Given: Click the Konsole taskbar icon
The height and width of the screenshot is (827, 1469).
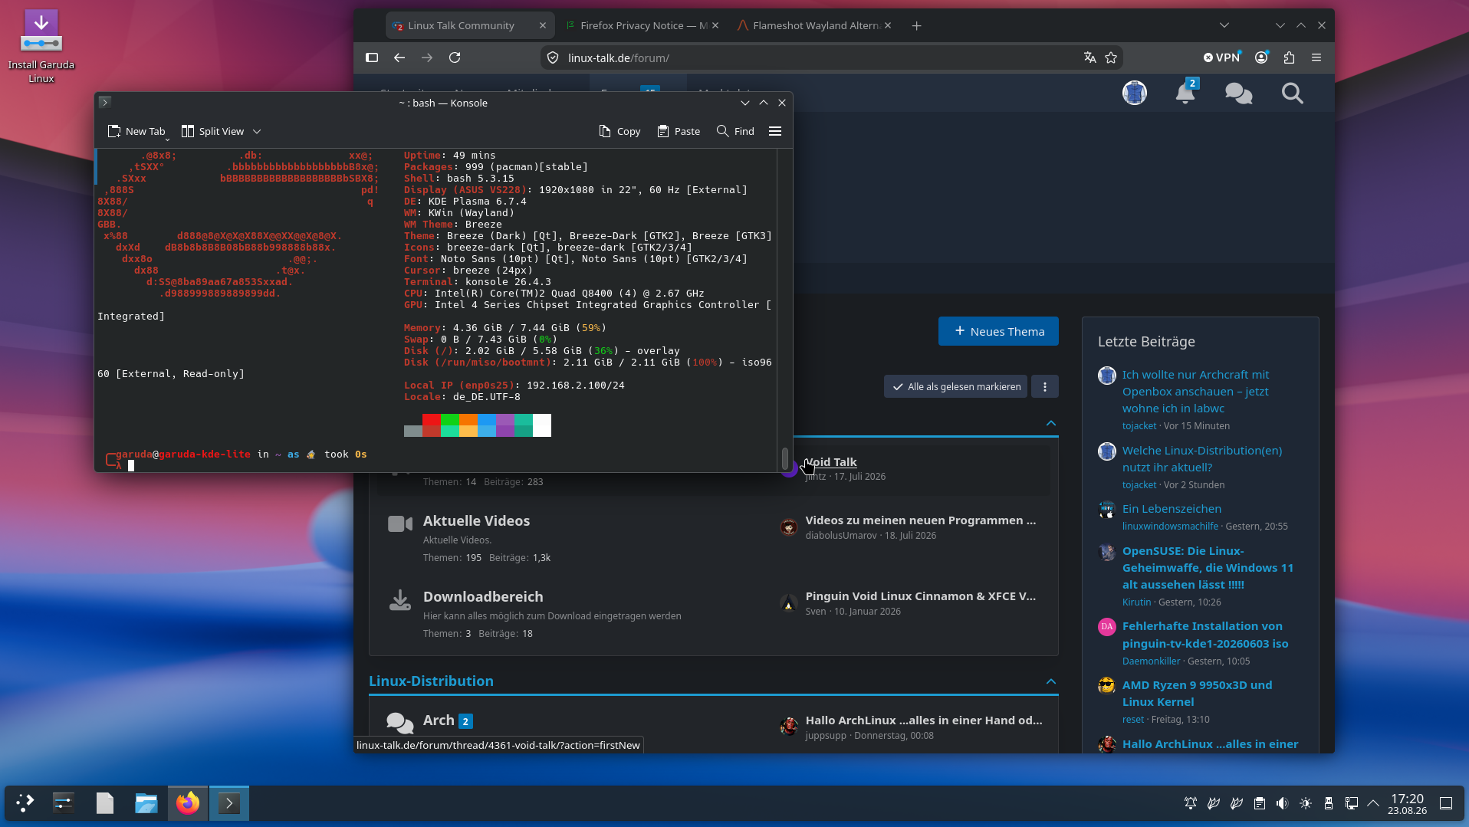Looking at the screenshot, I should pyautogui.click(x=229, y=803).
